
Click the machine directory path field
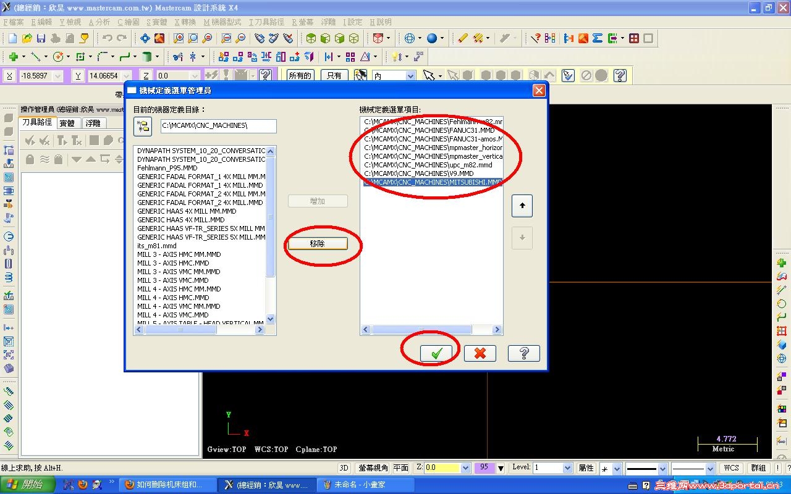[x=219, y=126]
